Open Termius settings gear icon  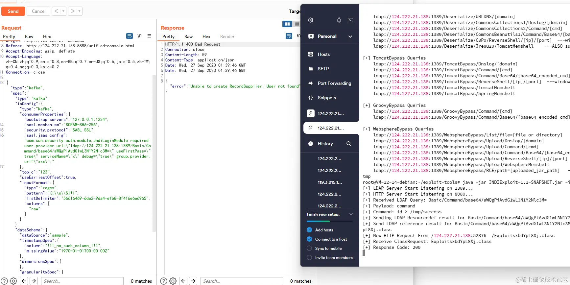pyautogui.click(x=311, y=20)
